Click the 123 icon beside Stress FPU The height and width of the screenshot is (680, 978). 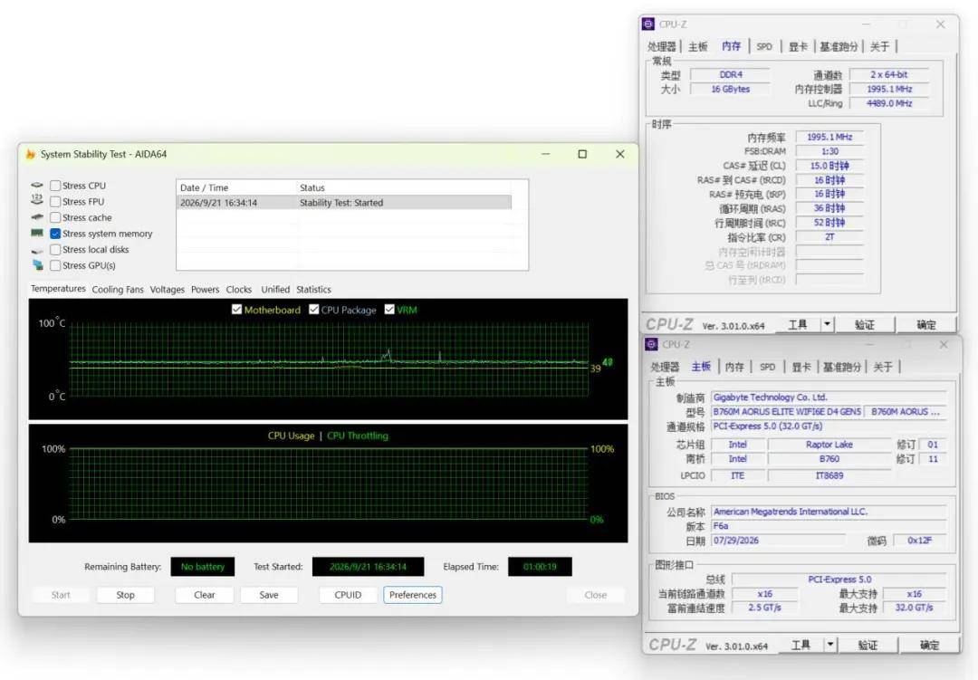37,201
